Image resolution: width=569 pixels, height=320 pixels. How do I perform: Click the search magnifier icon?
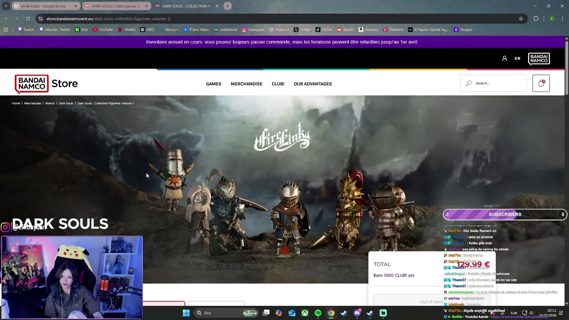[469, 83]
